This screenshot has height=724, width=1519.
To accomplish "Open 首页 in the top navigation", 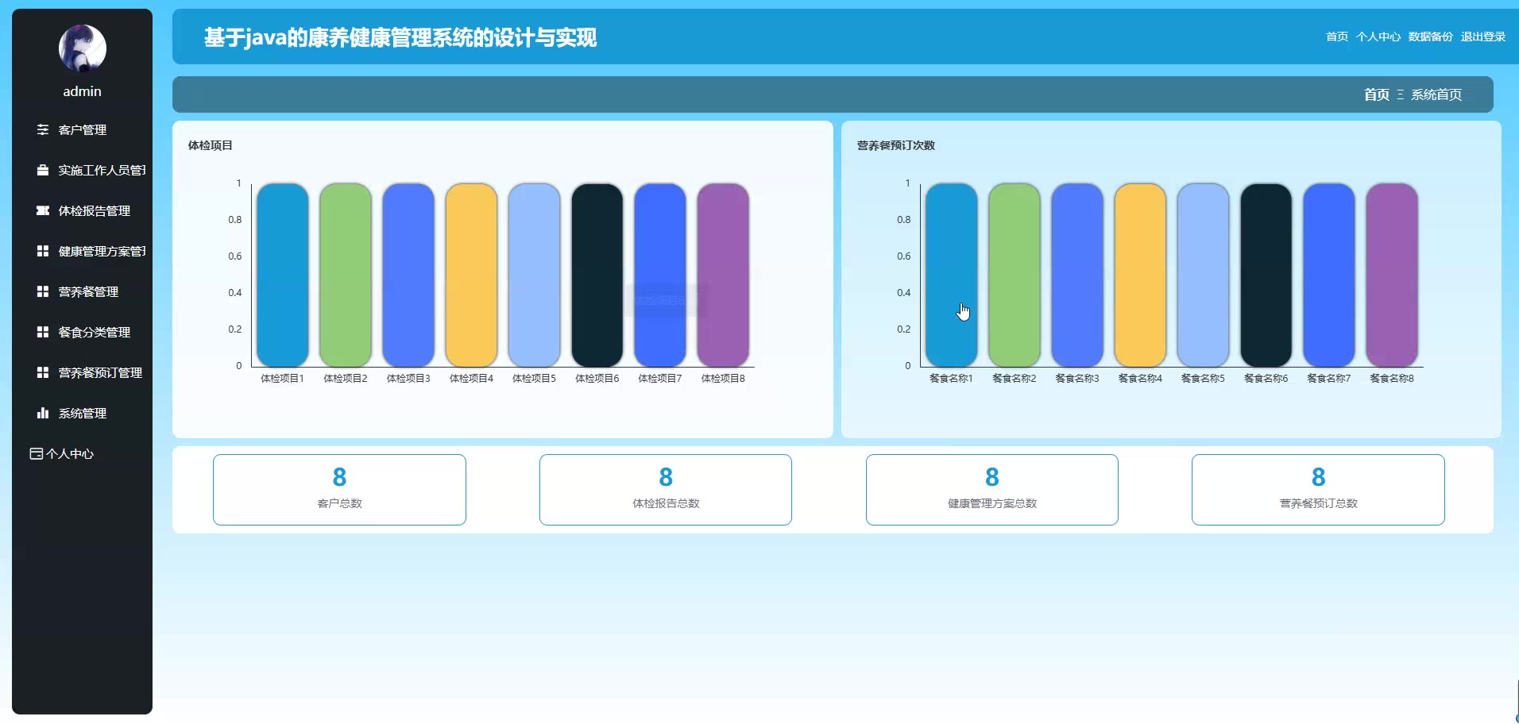I will click(1336, 37).
